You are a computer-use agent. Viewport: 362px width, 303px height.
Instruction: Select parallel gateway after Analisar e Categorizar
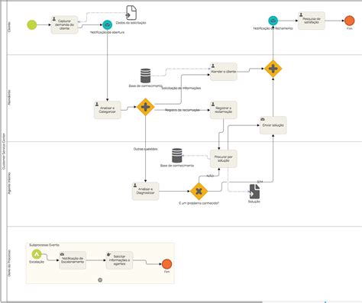145,107
